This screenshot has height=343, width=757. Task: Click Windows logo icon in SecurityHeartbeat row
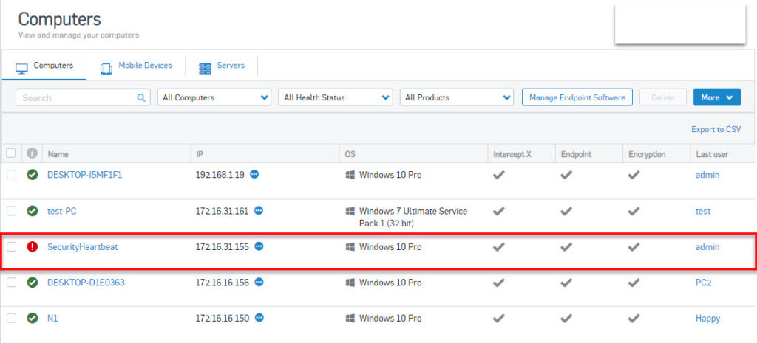point(350,246)
